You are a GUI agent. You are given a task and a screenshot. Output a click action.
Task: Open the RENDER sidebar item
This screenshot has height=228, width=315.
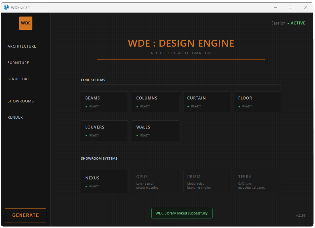tap(15, 117)
